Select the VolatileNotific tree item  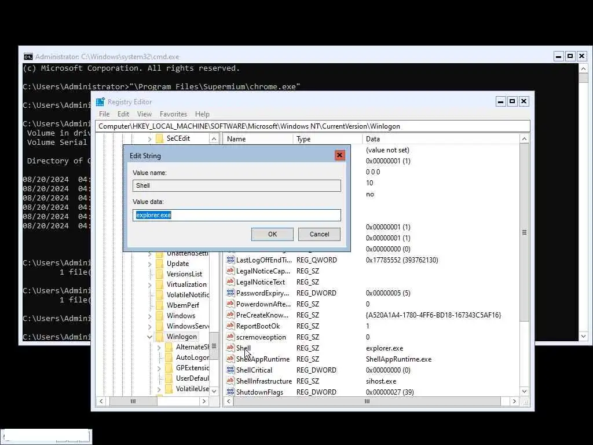pos(188,295)
